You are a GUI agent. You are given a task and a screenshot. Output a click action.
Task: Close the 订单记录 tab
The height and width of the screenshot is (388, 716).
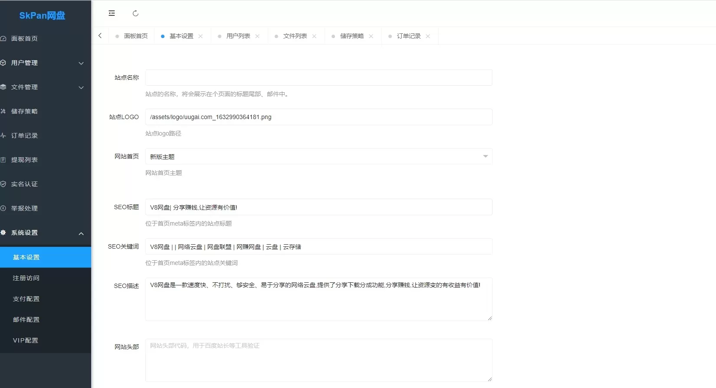pyautogui.click(x=428, y=36)
